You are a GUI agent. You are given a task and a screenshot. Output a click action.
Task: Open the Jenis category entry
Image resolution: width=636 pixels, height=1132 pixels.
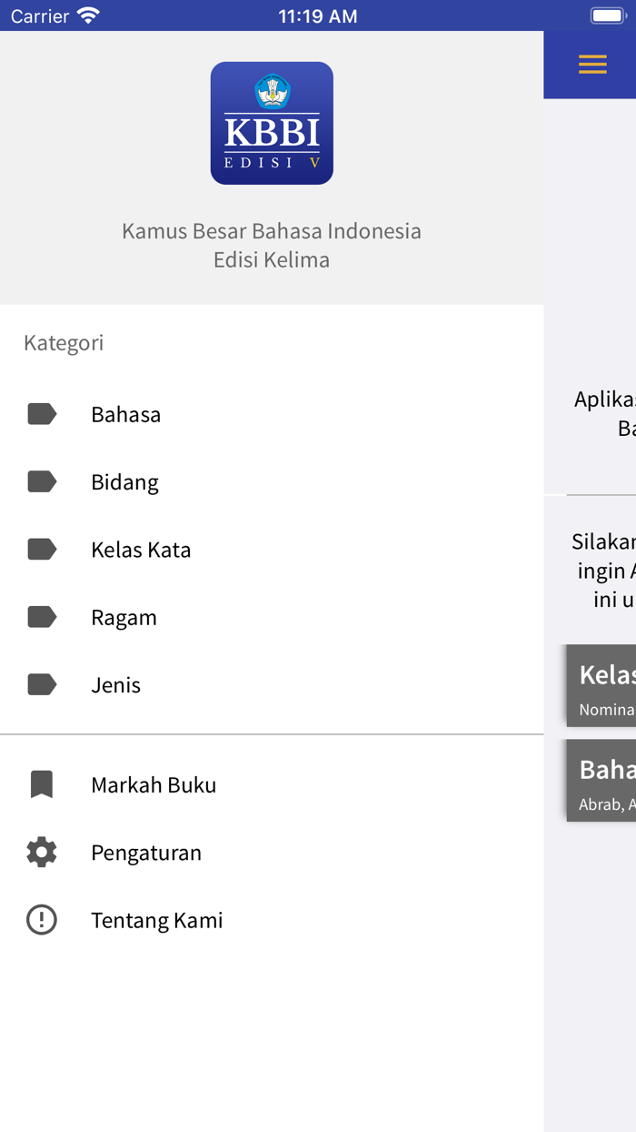click(x=115, y=684)
